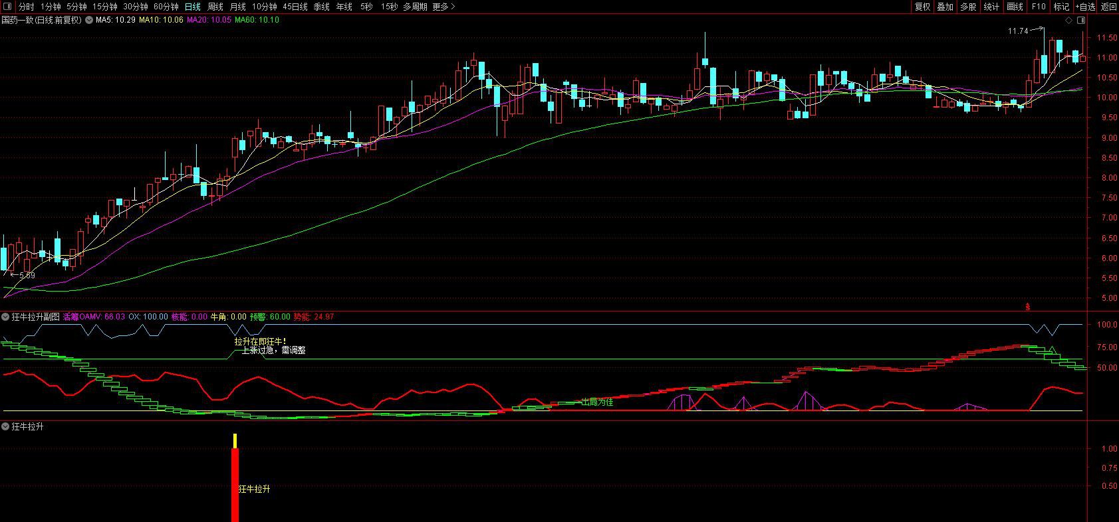This screenshot has width=1119, height=522.
Task: Click the 预警: 60.00 value
Action: point(270,317)
